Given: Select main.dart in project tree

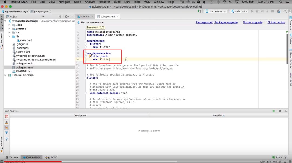Looking at the screenshot, I should tap(26, 40).
